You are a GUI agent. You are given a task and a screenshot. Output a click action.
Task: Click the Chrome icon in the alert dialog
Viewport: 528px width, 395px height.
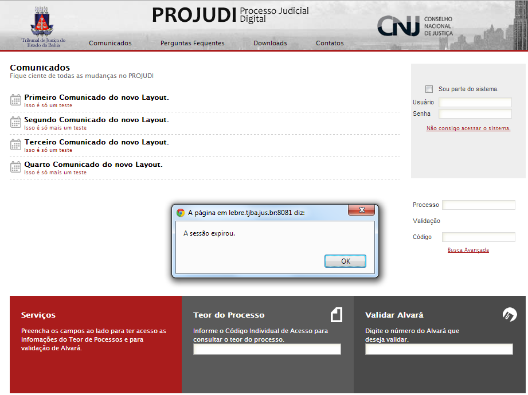(x=181, y=213)
